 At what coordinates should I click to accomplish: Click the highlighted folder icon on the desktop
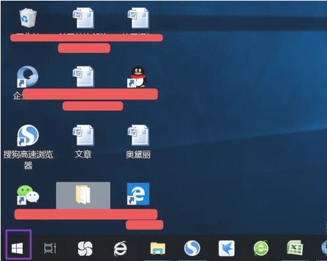[83, 195]
